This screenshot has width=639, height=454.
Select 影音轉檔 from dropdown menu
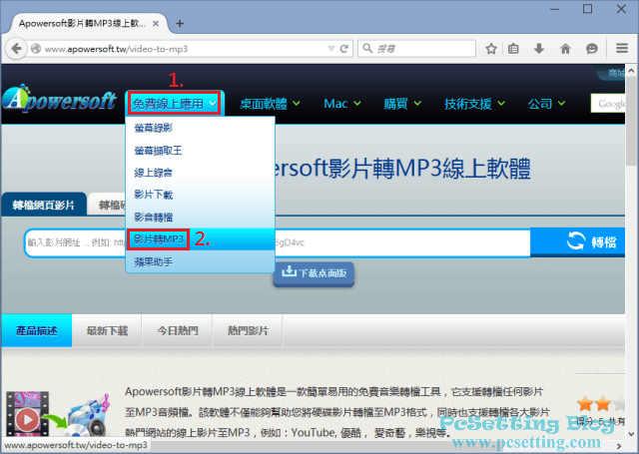pyautogui.click(x=200, y=218)
